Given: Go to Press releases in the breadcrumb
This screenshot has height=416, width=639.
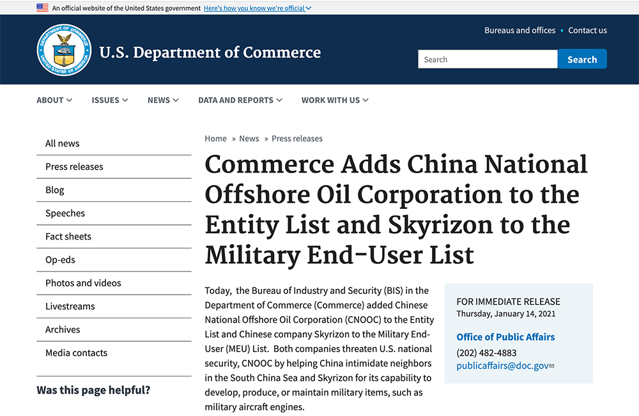Looking at the screenshot, I should pyautogui.click(x=297, y=139).
